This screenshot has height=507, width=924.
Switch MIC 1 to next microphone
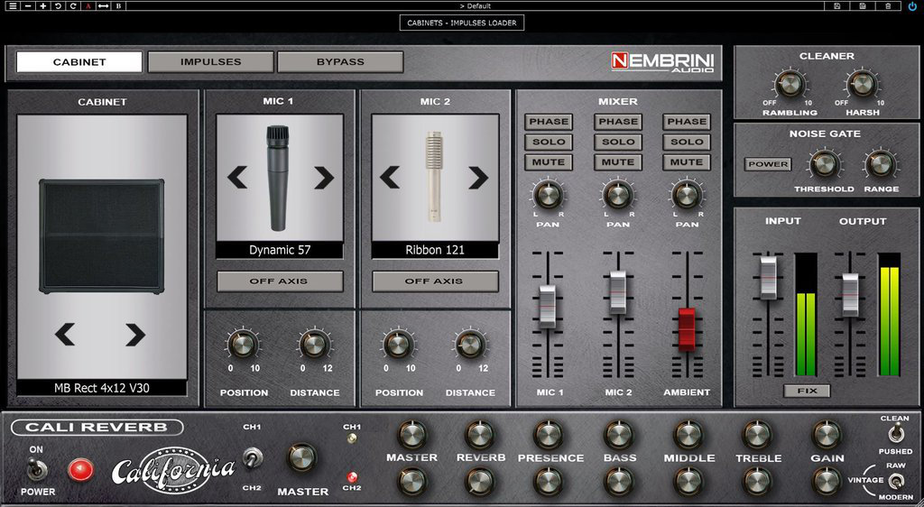point(324,177)
